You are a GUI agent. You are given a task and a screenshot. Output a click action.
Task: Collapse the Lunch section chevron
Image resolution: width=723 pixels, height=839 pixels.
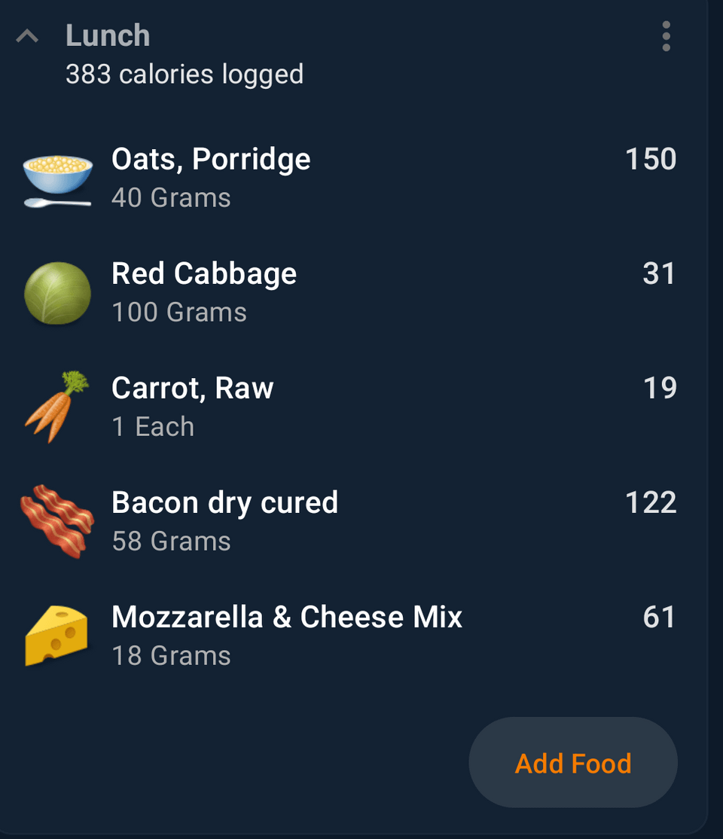[x=27, y=36]
